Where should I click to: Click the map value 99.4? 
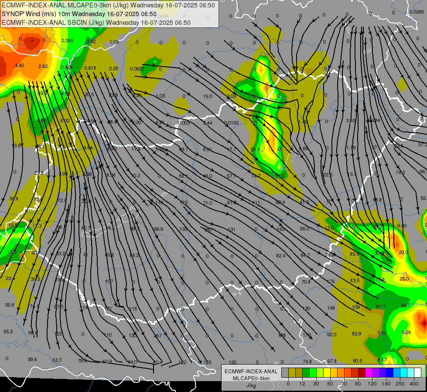point(280,202)
